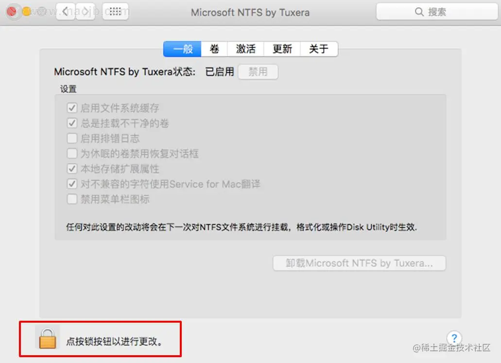This screenshot has height=363, width=501.
Task: Click the red close window button
Action: click(x=12, y=12)
